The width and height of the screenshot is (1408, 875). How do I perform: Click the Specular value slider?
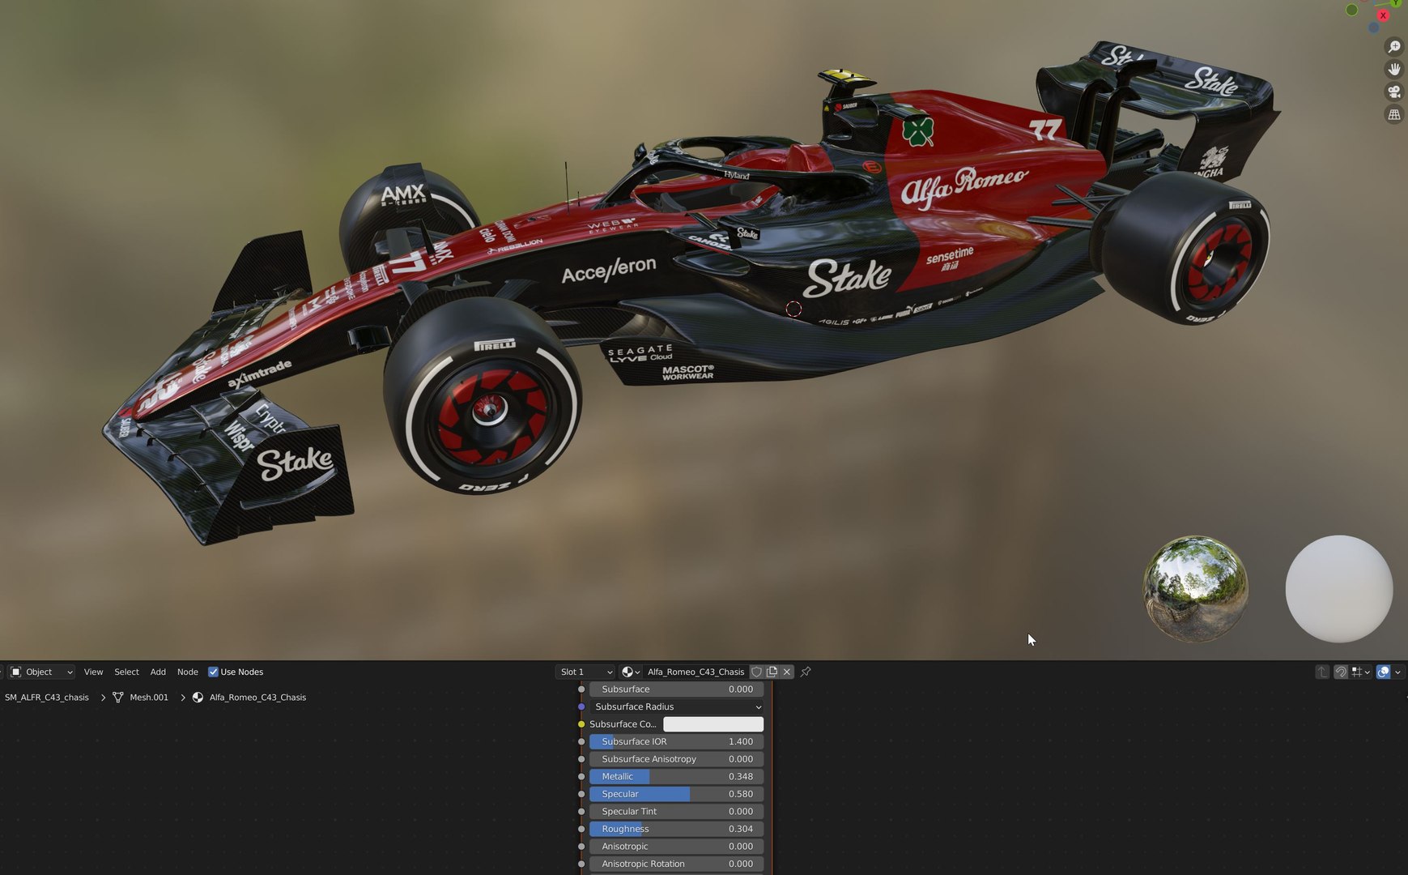(x=676, y=794)
